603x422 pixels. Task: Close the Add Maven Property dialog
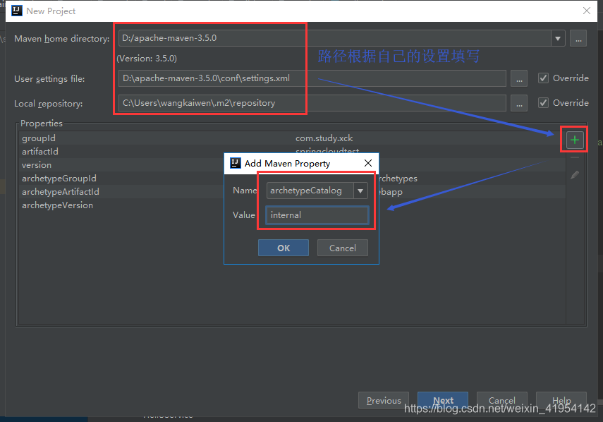pyautogui.click(x=368, y=163)
